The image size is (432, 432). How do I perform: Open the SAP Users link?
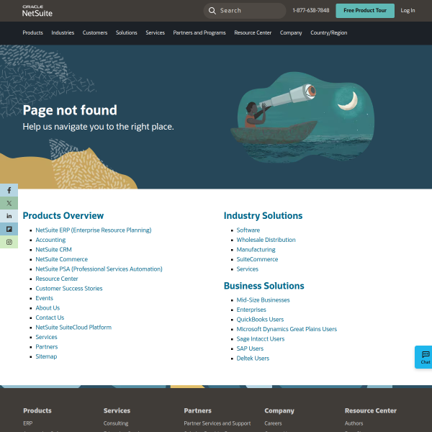coord(250,348)
